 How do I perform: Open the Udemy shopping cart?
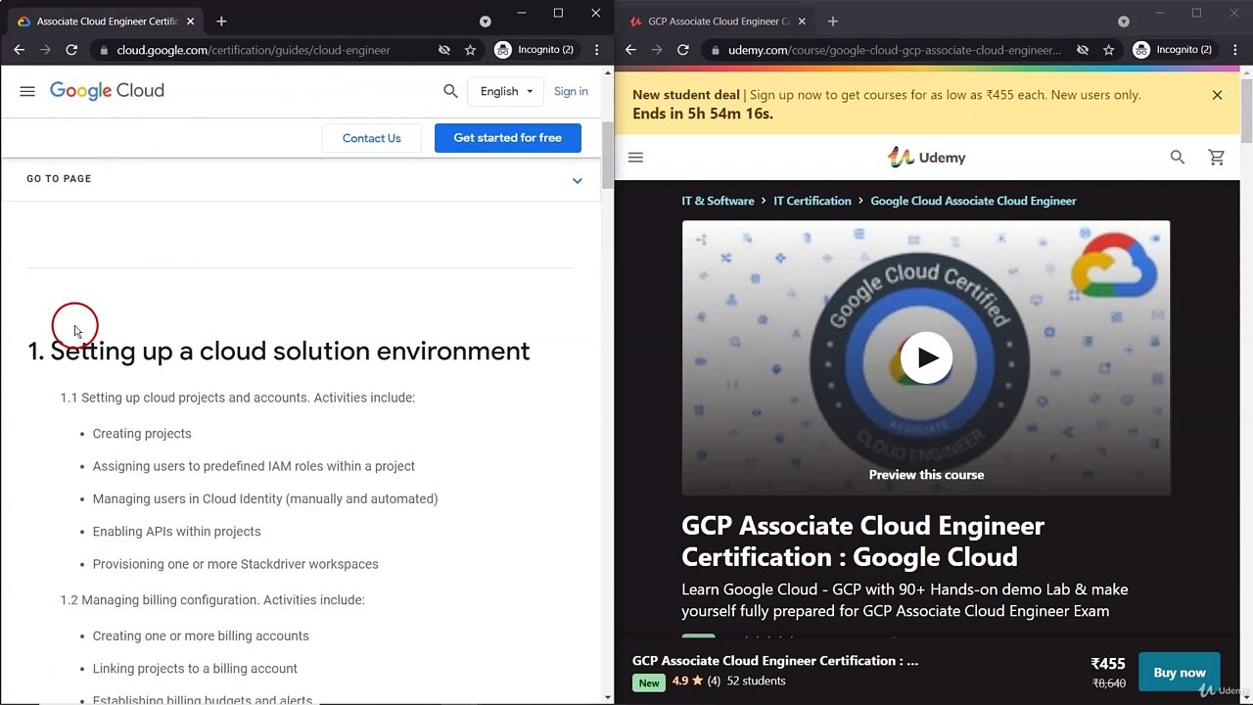(x=1217, y=158)
